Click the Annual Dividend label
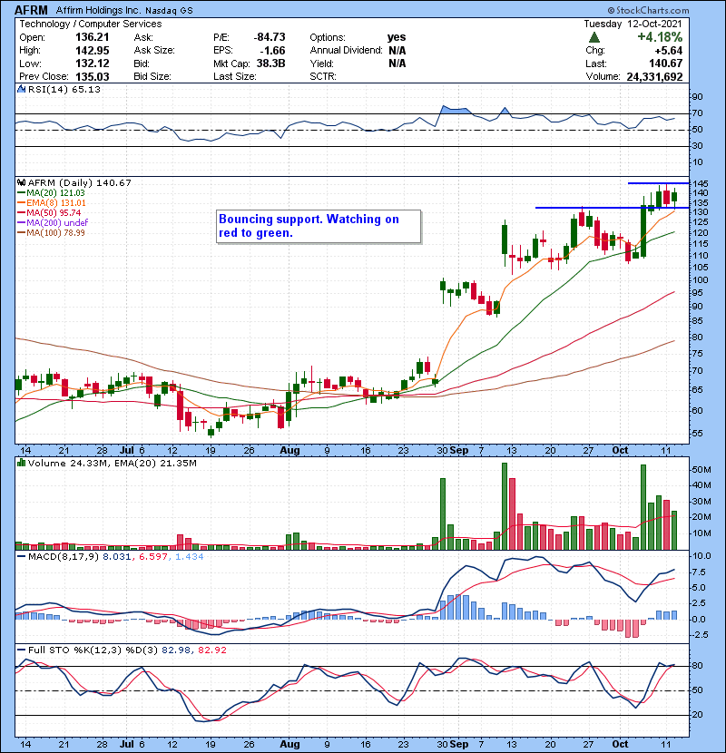Viewport: 726px width, 753px height. (346, 51)
